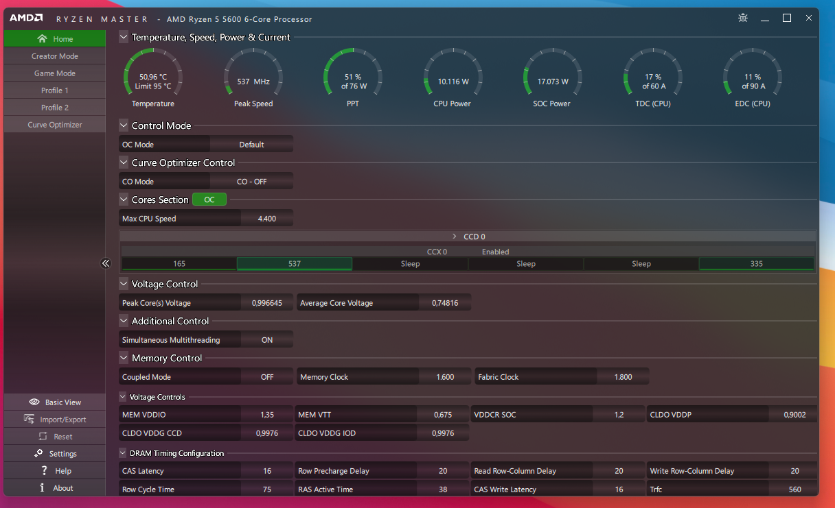835x508 pixels.
Task: Select the core showing 335
Action: click(x=757, y=264)
